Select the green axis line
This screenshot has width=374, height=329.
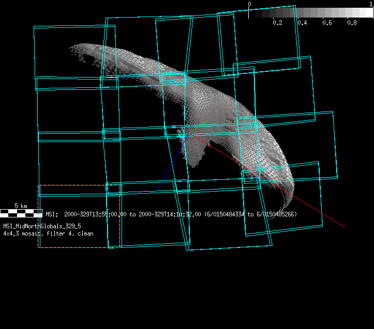point(201,126)
